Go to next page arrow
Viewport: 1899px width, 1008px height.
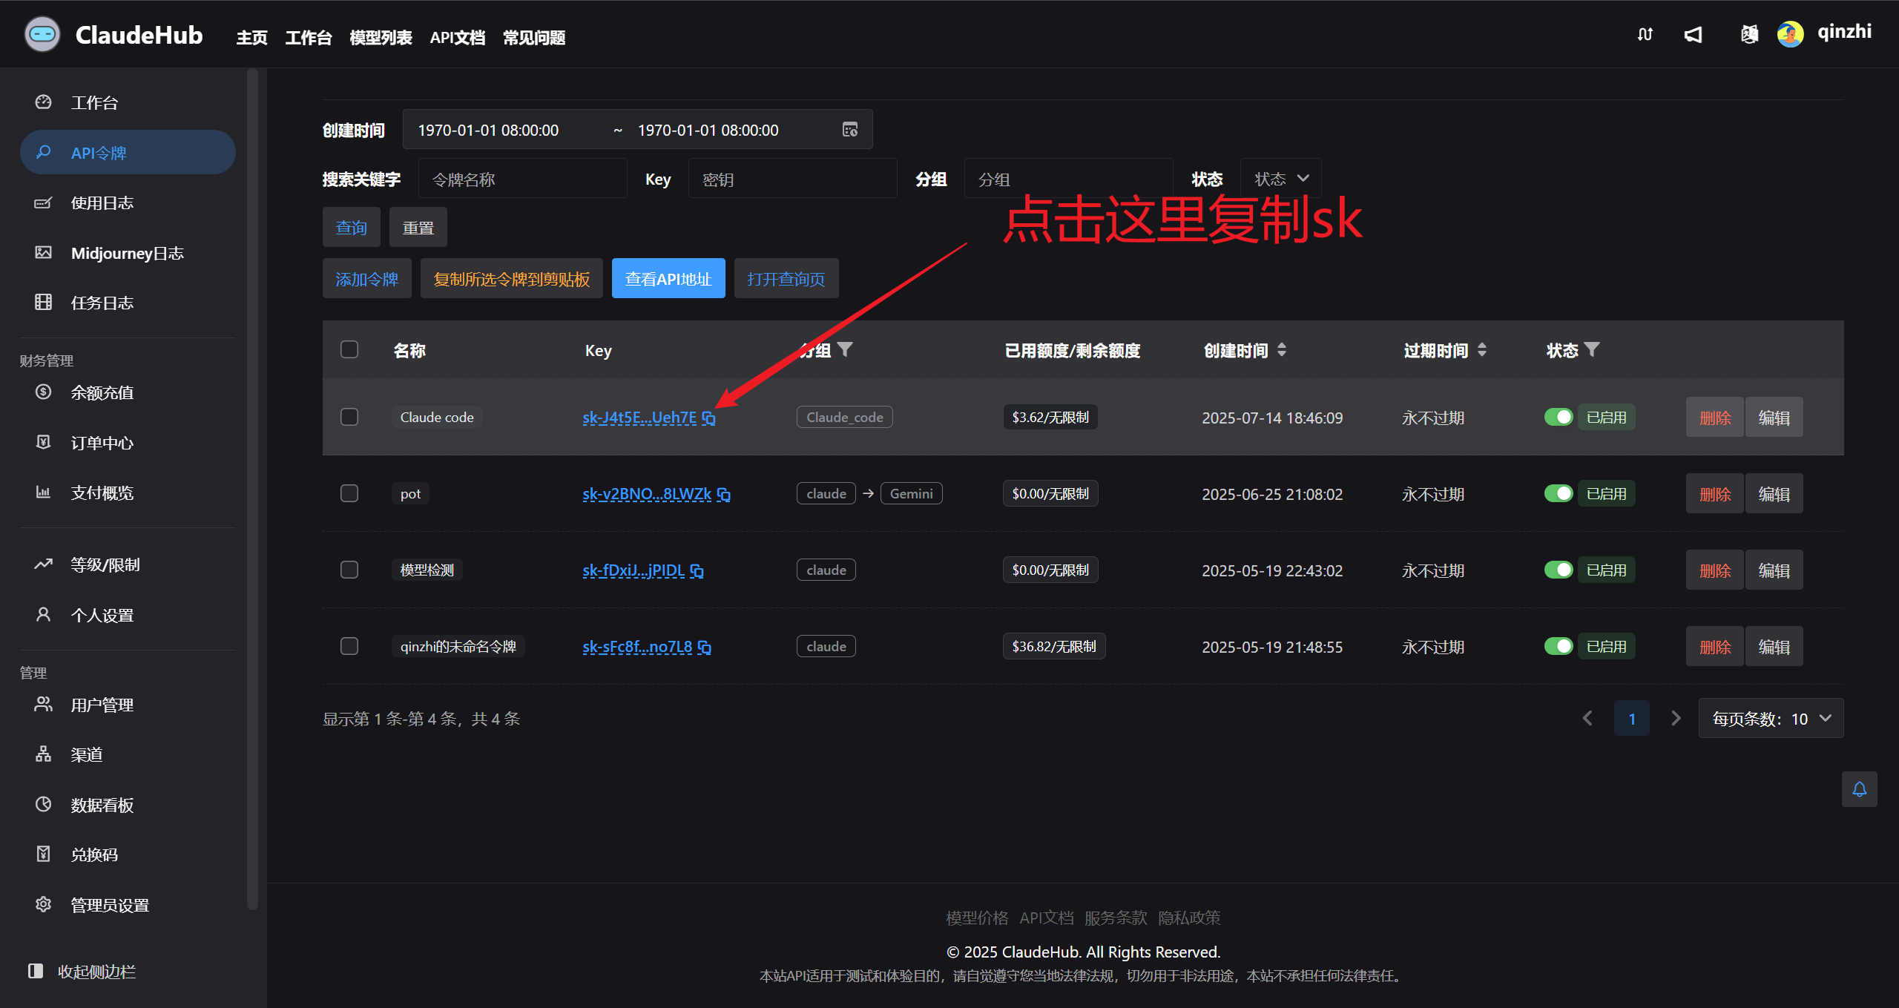coord(1675,719)
